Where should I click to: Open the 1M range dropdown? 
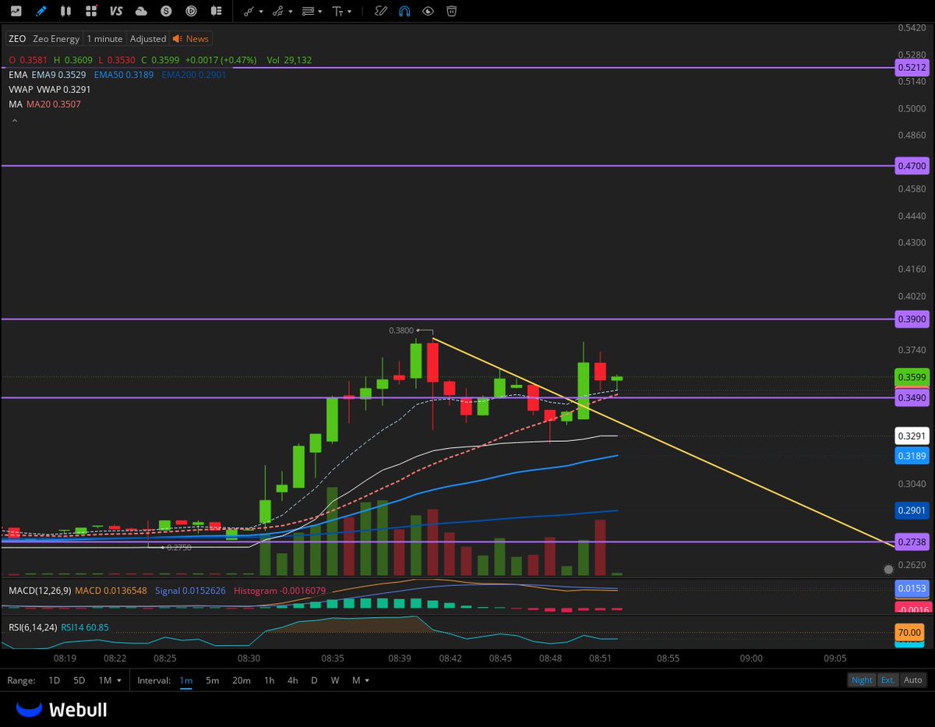[x=110, y=680]
